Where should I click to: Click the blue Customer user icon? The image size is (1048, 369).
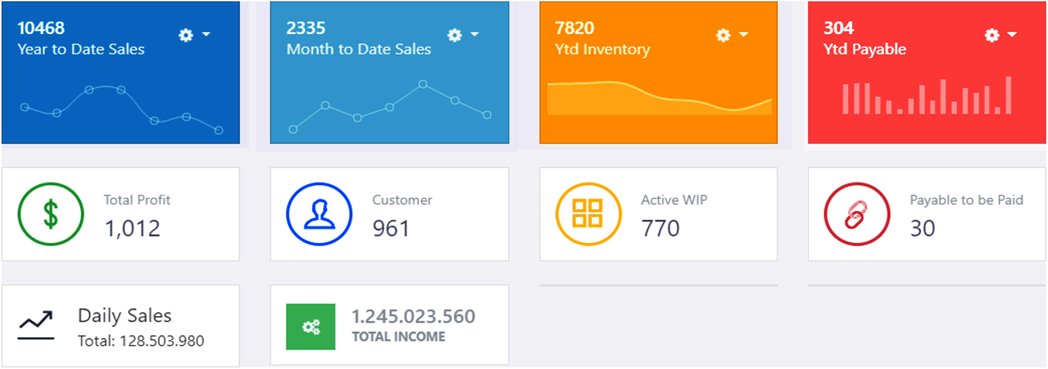click(319, 214)
